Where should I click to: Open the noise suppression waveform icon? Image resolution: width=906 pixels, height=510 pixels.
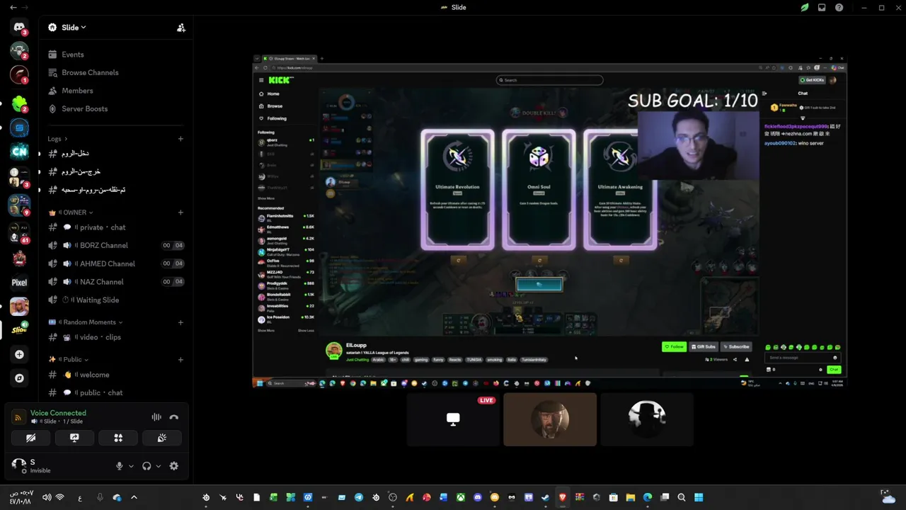click(x=156, y=417)
